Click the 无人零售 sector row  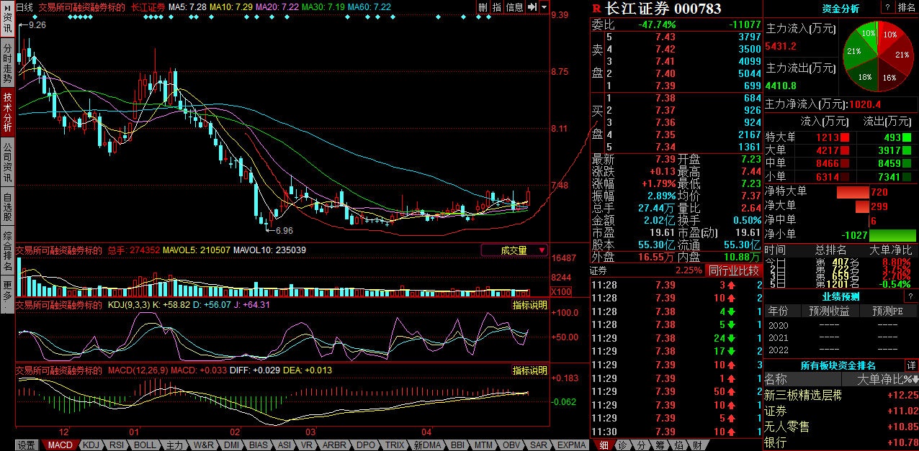(x=841, y=427)
